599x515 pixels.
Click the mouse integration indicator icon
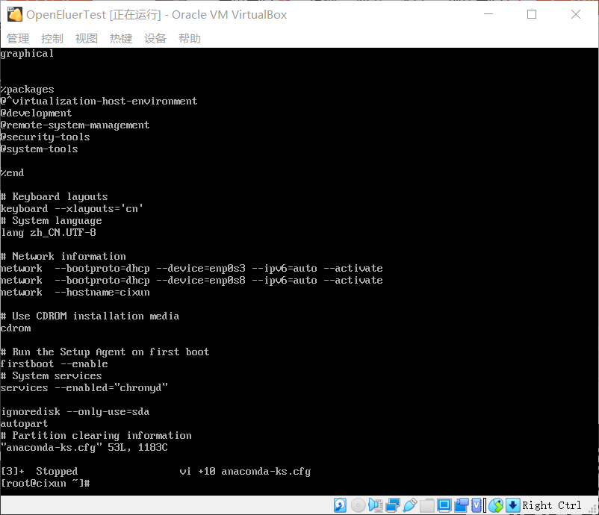[496, 505]
